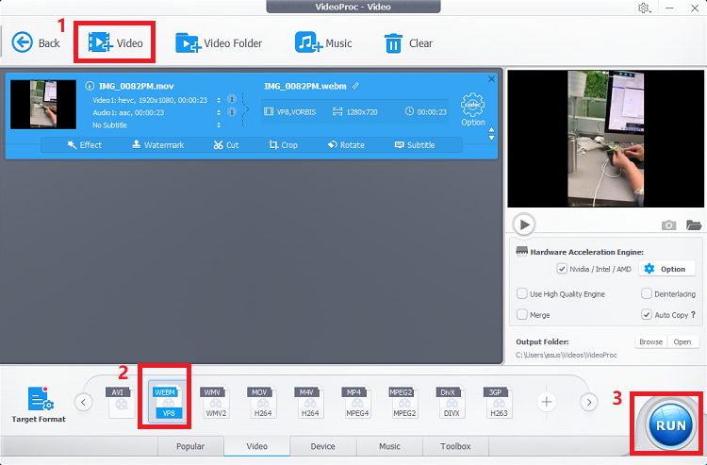This screenshot has height=465, width=707.
Task: Browse for output folder
Action: click(650, 341)
